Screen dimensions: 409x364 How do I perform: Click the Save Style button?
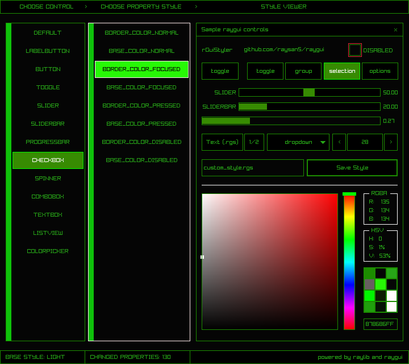pos(352,168)
